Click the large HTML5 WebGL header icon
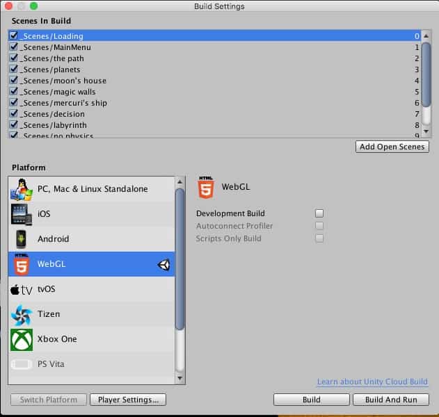Screen dimensions: 439x417 [206, 188]
